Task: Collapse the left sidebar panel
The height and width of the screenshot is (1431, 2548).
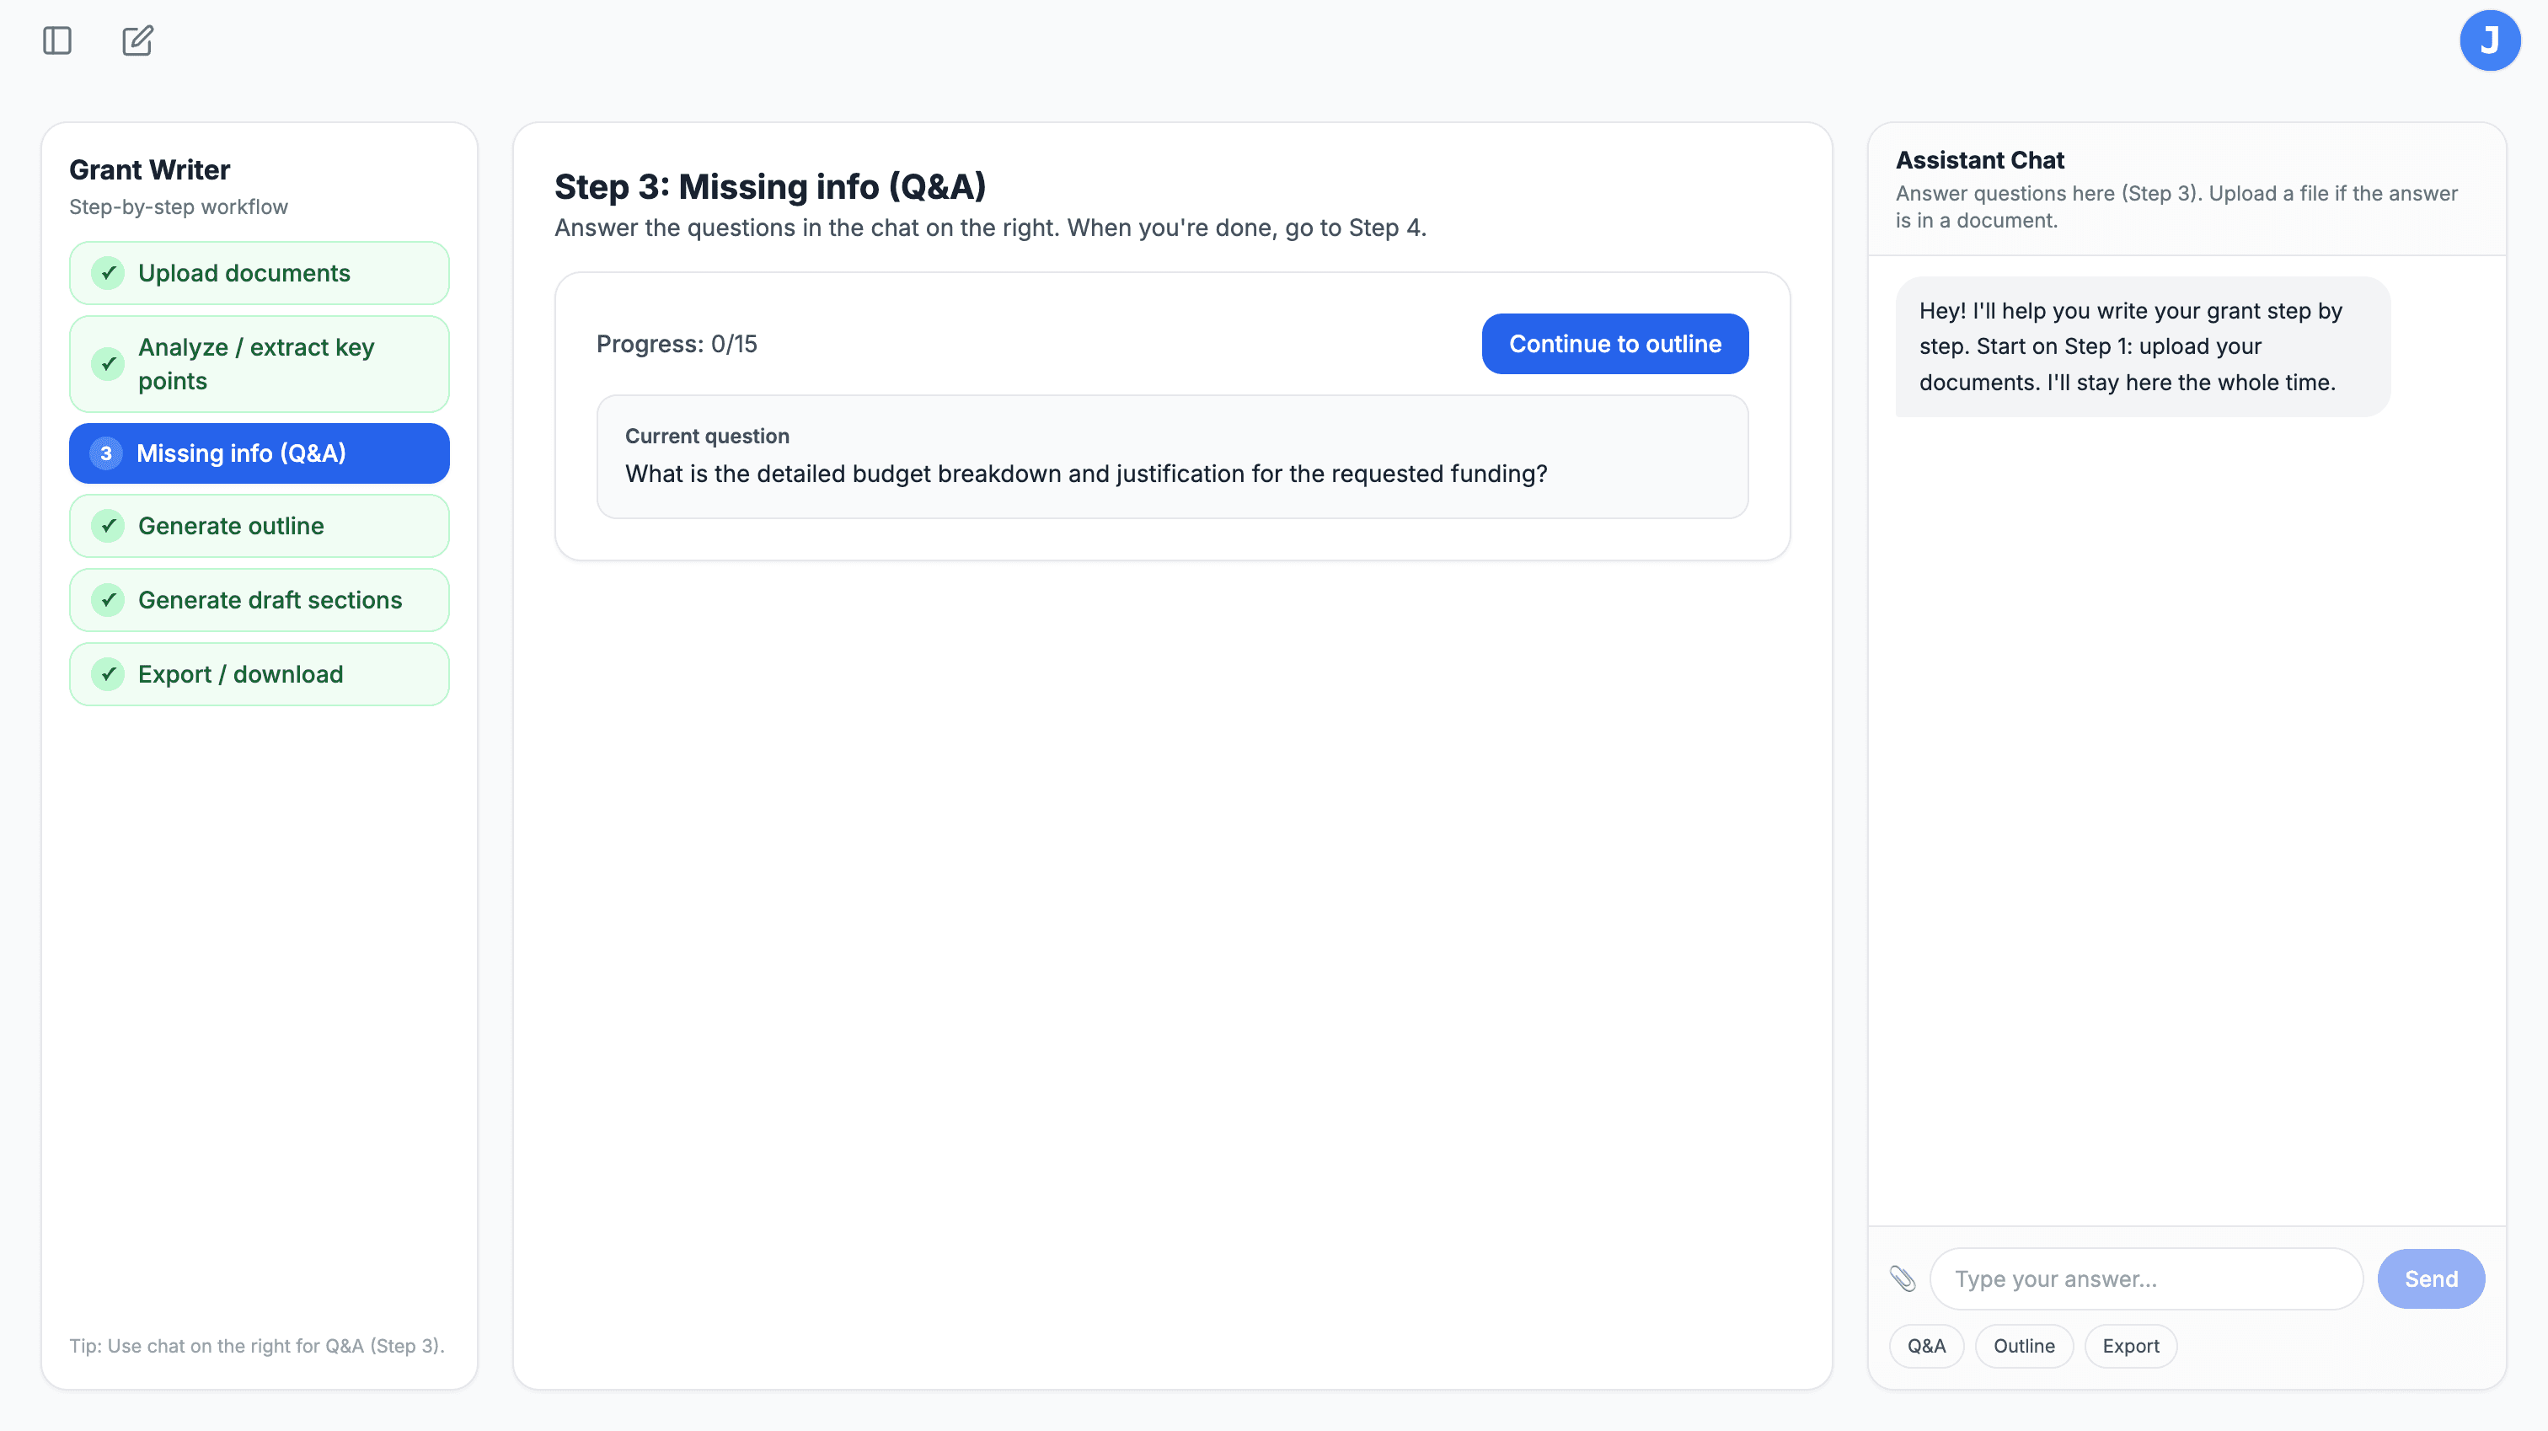Action: pyautogui.click(x=56, y=40)
